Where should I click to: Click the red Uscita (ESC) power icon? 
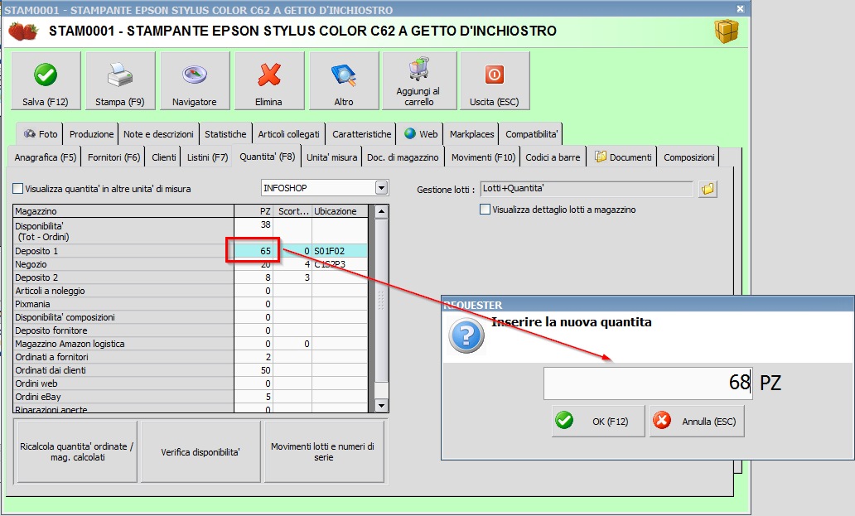click(x=495, y=75)
